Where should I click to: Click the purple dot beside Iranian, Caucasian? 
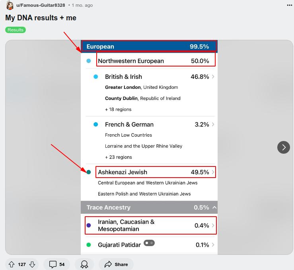click(89, 225)
